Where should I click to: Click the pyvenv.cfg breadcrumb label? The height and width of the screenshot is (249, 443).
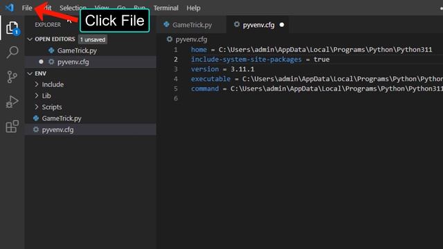191,39
